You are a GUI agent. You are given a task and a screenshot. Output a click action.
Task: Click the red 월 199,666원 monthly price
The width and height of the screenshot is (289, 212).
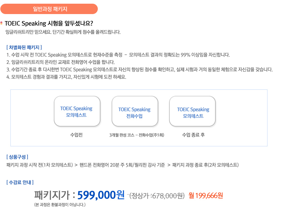pyautogui.click(x=206, y=196)
